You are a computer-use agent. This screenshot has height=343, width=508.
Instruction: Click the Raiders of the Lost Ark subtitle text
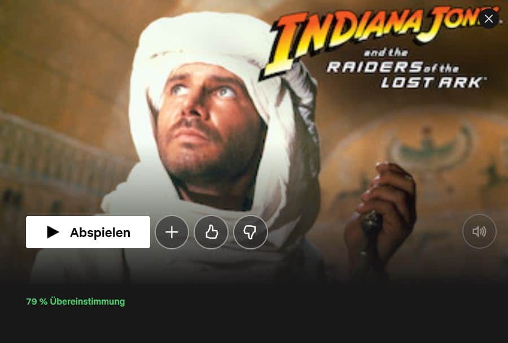pyautogui.click(x=408, y=74)
